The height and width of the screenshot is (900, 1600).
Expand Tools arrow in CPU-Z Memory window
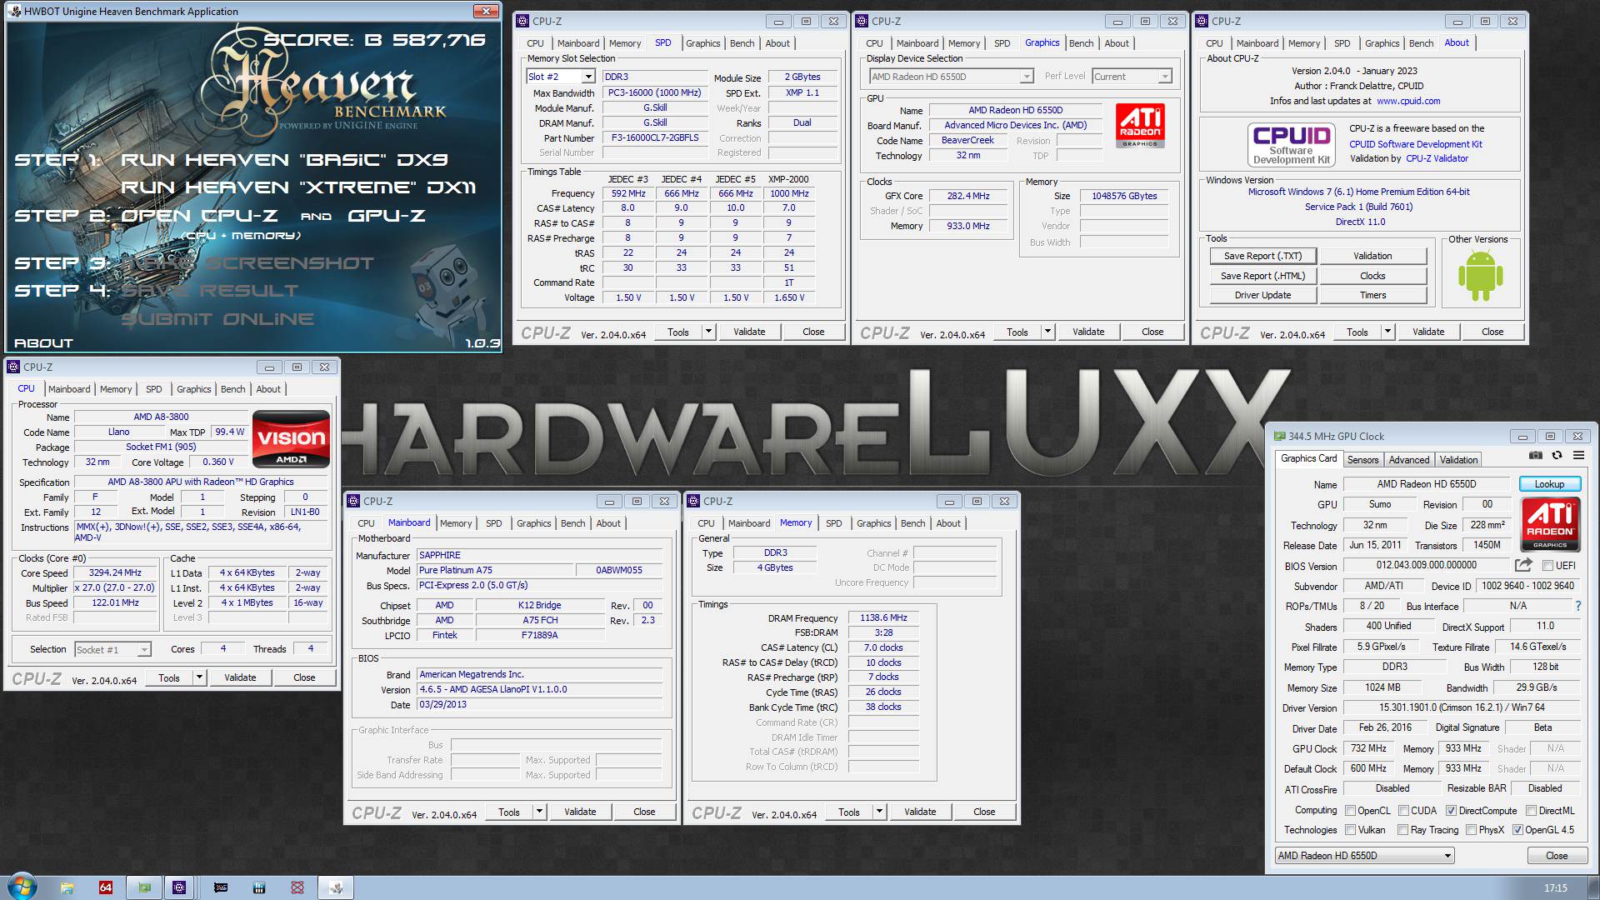tap(879, 812)
